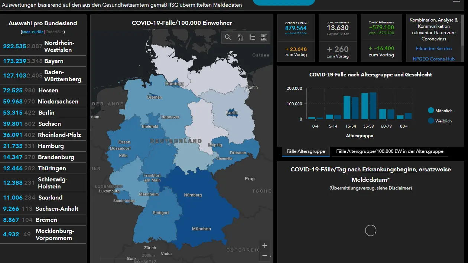Open the basemap gallery grid
Image resolution: width=468 pixels, height=263 pixels.
tap(264, 37)
